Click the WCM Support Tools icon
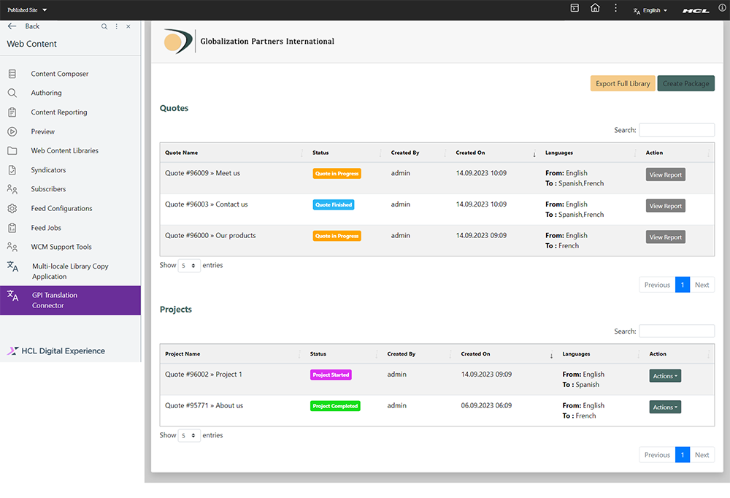 (12, 247)
